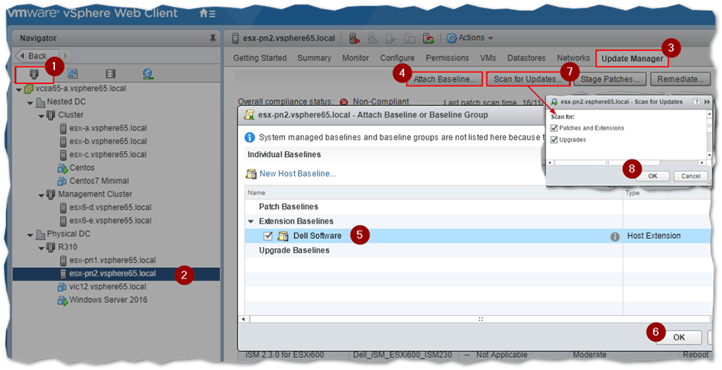This screenshot has height=370, width=722.
Task: Click the blue information icon in the Attach Baseline dialog
Action: point(250,137)
